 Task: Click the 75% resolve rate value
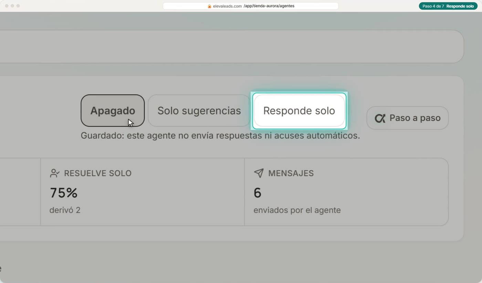tap(64, 193)
